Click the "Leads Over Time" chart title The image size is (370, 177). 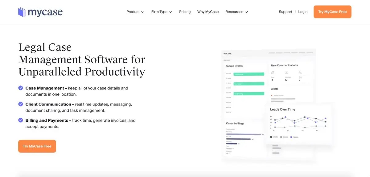(283, 109)
